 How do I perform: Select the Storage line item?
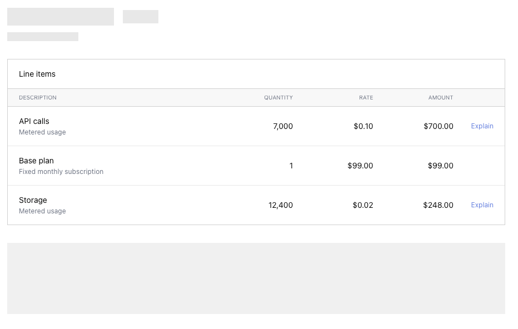pyautogui.click(x=33, y=200)
